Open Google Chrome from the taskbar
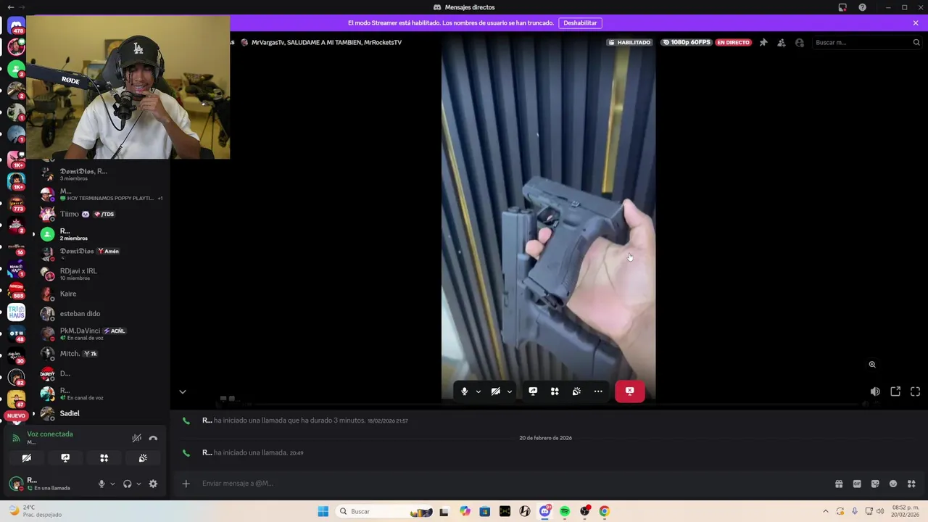Image resolution: width=928 pixels, height=522 pixels. (604, 511)
